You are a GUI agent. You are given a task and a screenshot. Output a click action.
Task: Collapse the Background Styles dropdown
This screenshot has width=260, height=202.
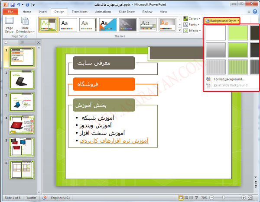221,20
